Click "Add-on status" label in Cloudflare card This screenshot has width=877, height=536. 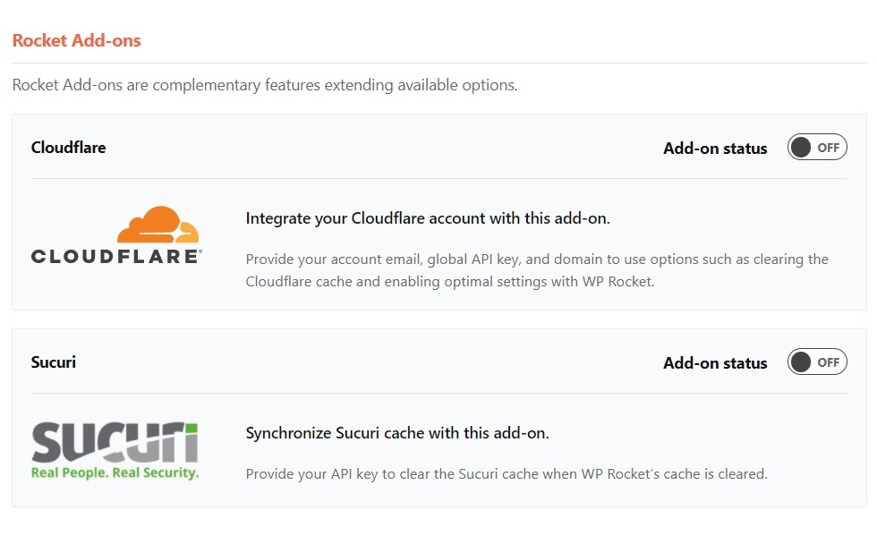(715, 149)
